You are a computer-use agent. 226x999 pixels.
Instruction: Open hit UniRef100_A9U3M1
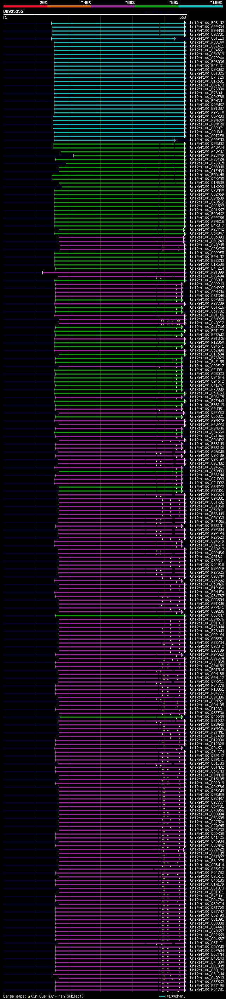[207, 132]
